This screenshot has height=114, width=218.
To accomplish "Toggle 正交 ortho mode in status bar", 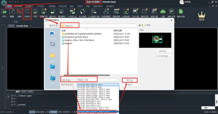I will (47, 112).
